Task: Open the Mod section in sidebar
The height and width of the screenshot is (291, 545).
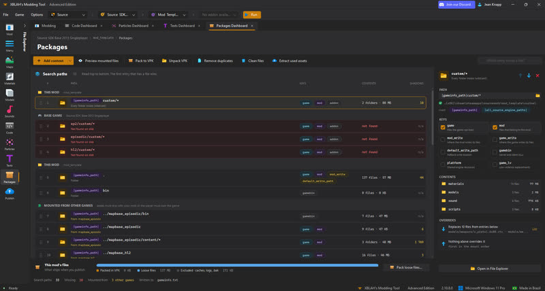Action: click(10, 29)
